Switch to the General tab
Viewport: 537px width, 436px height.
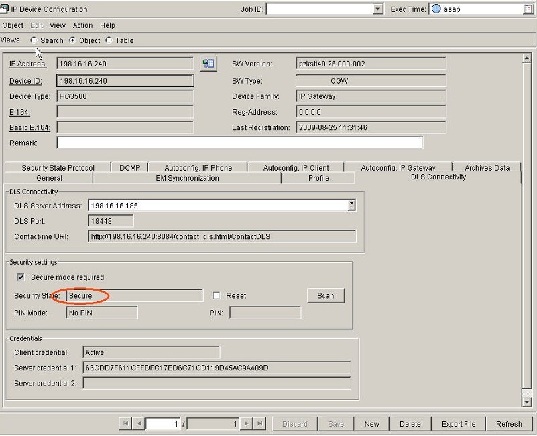[x=49, y=178]
